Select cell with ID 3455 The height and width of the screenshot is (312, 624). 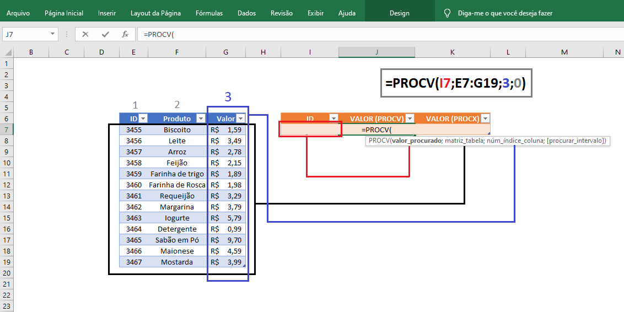pyautogui.click(x=133, y=130)
